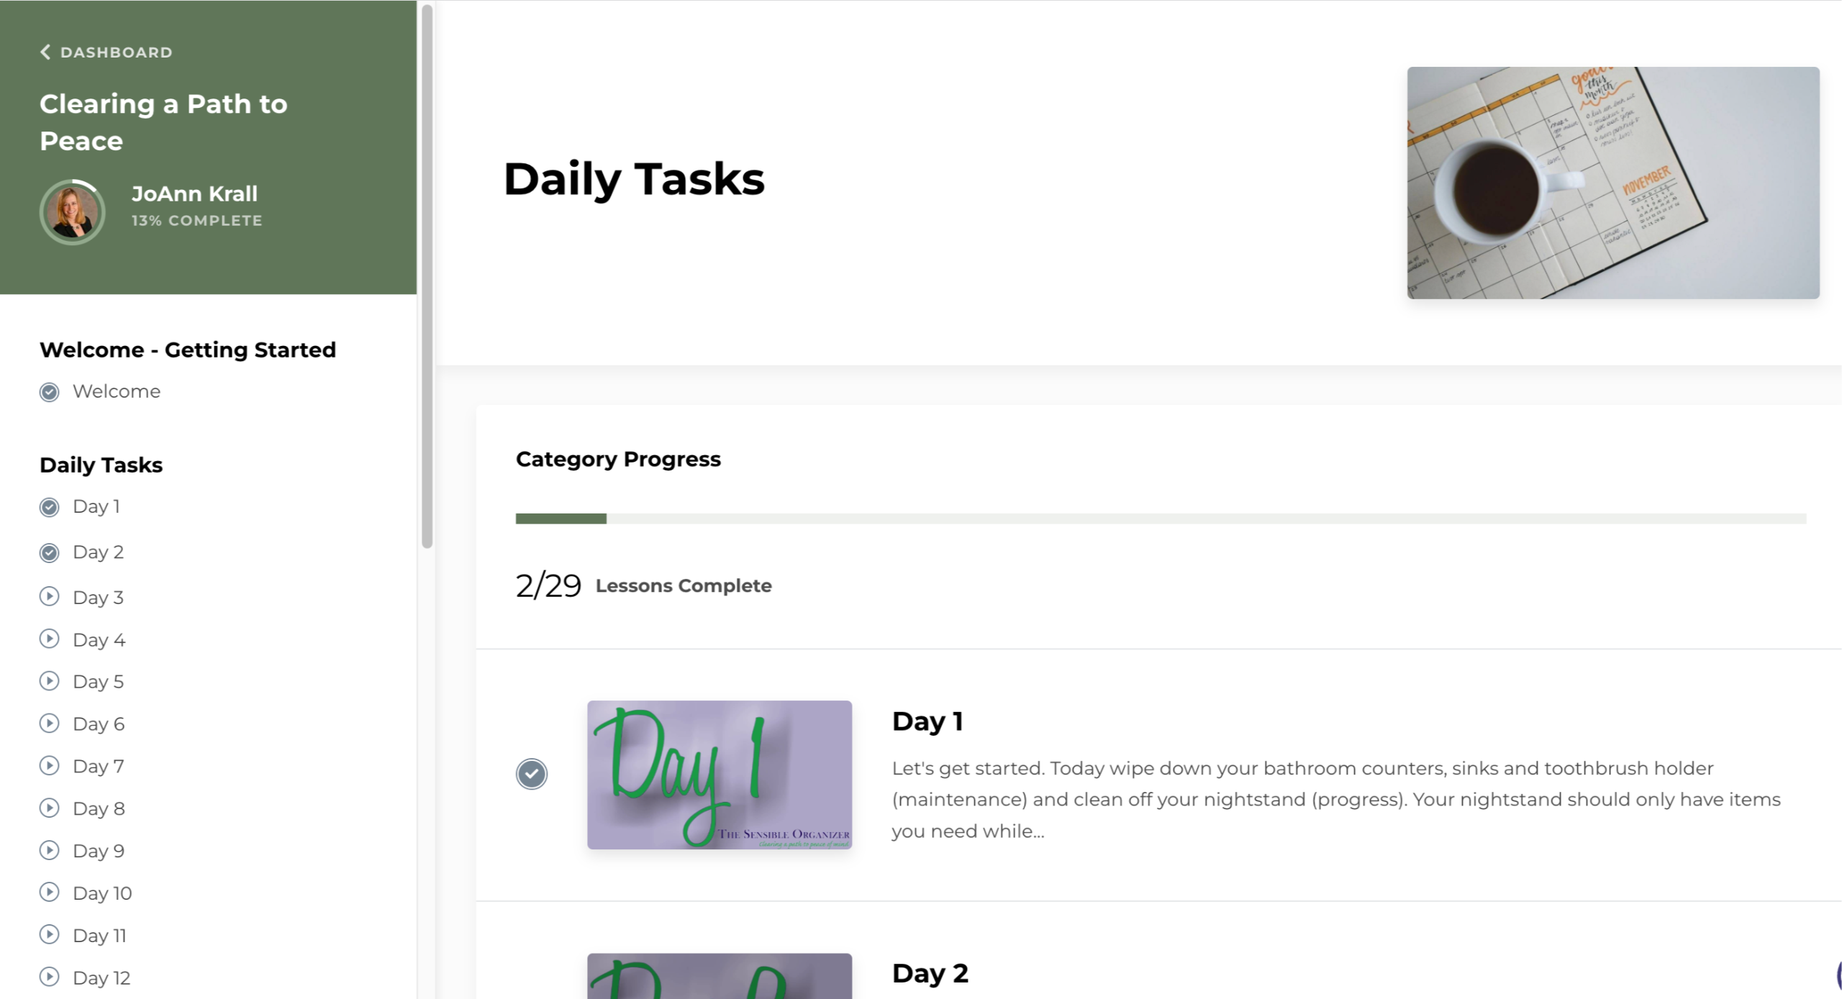Click the Category Progress bar
Viewport: 1842px width, 999px height.
[x=1161, y=519]
